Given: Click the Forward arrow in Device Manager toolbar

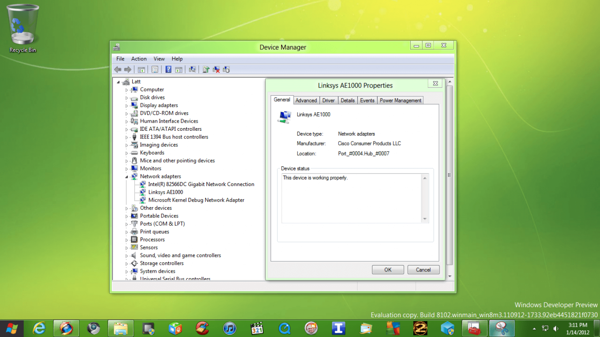Looking at the screenshot, I should coord(128,70).
